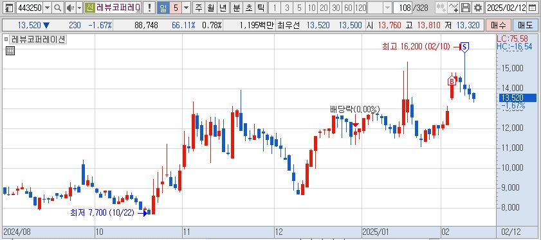Image resolution: width=541 pixels, height=240 pixels.
Task: Expand the sound options dropdown arrow
Action: coord(79,8)
